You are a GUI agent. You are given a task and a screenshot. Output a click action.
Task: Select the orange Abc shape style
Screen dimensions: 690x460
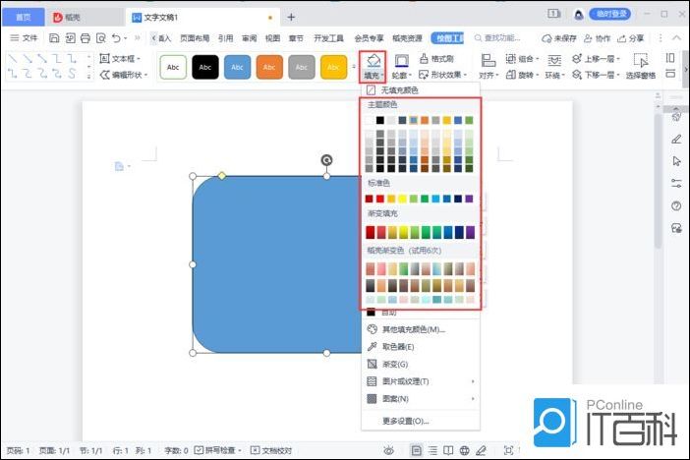click(269, 67)
